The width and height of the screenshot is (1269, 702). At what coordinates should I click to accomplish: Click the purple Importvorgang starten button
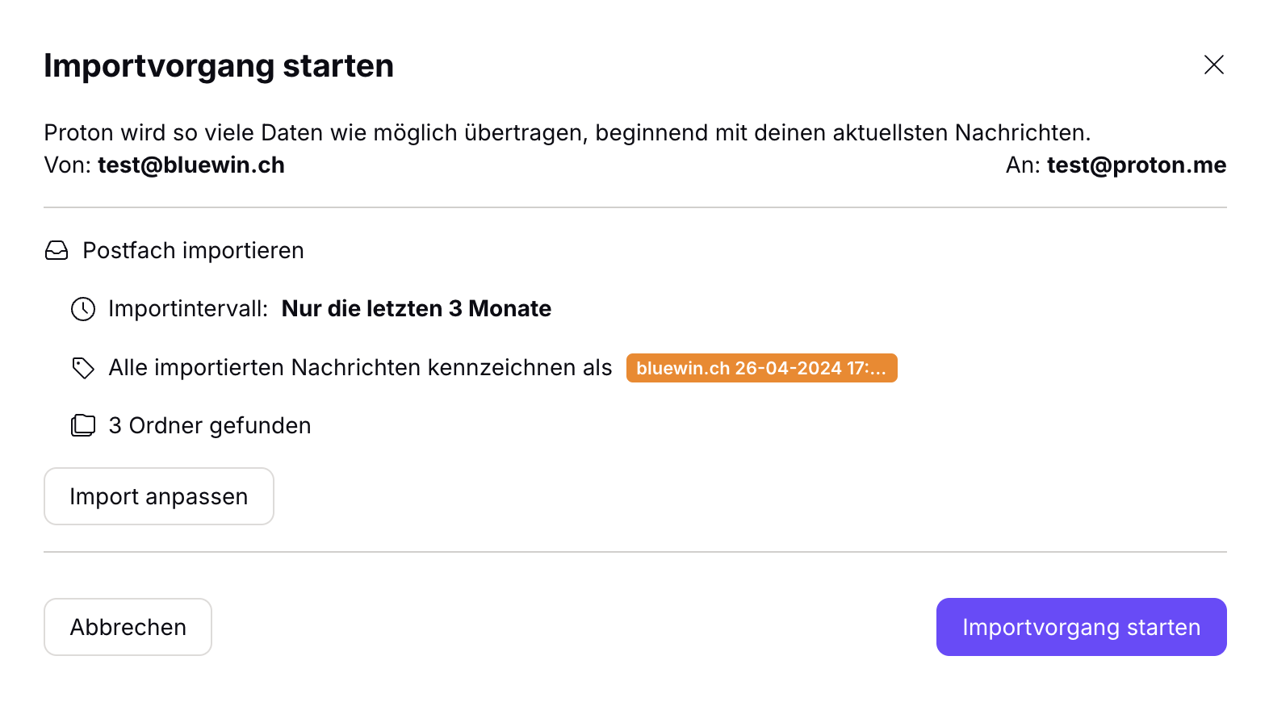1081,627
